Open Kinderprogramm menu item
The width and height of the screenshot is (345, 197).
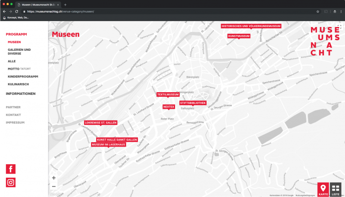point(23,76)
